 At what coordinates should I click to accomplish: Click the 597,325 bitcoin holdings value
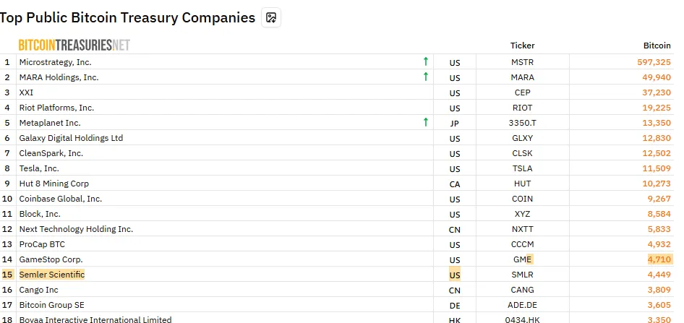[654, 62]
